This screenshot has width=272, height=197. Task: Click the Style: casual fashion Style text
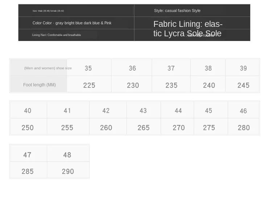177,11
